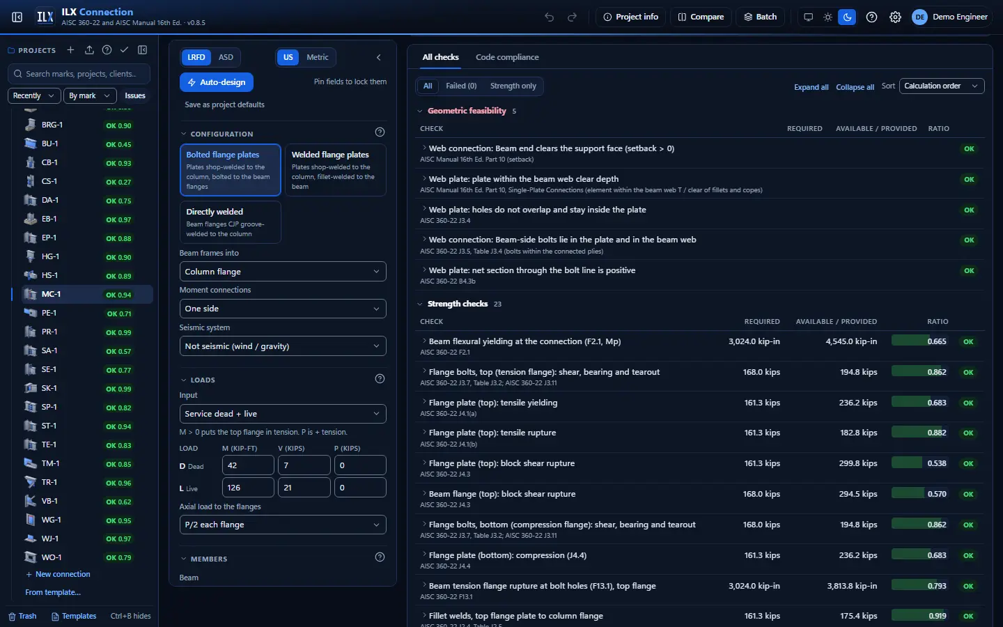Click the Search marks, projects, clients field
Image resolution: width=1003 pixels, height=627 pixels.
tap(79, 74)
